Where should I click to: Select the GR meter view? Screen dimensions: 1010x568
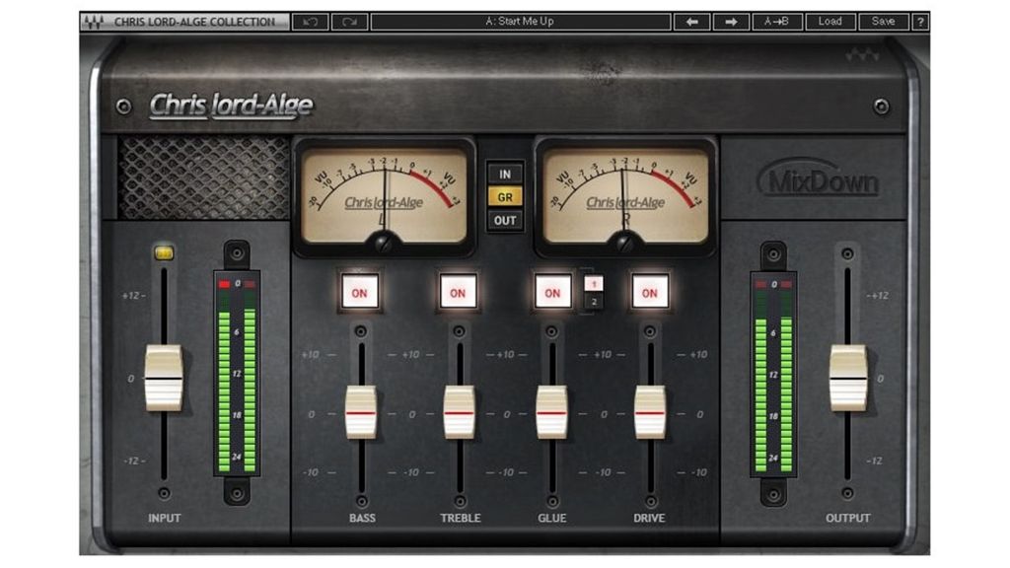[505, 196]
